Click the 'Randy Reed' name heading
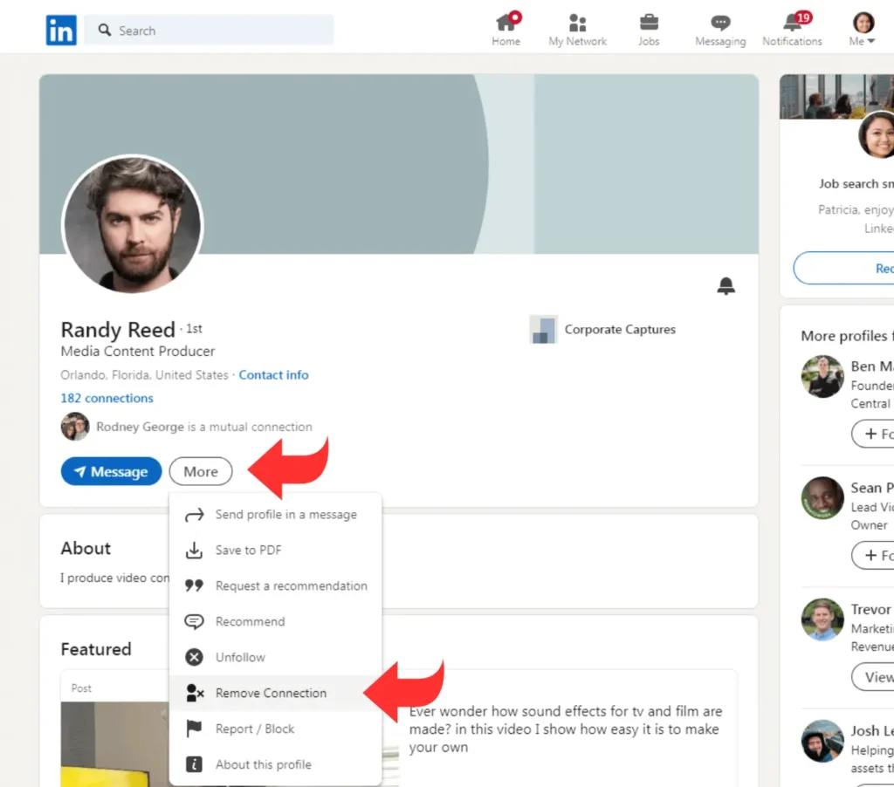 [x=118, y=330]
